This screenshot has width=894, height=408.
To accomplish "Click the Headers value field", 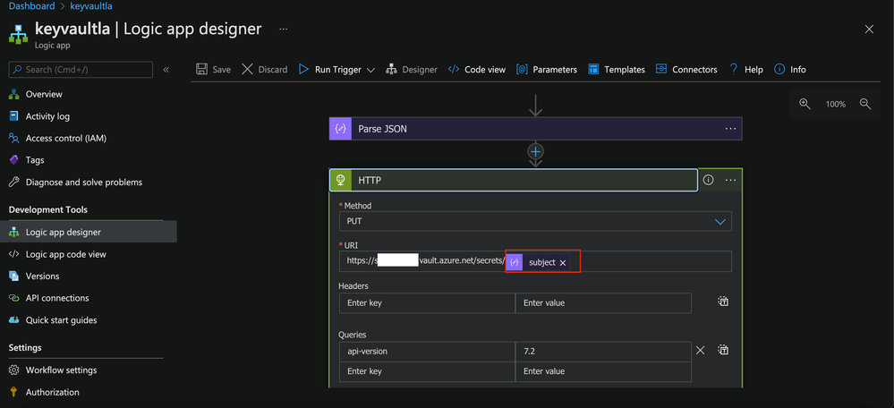I will click(x=603, y=303).
